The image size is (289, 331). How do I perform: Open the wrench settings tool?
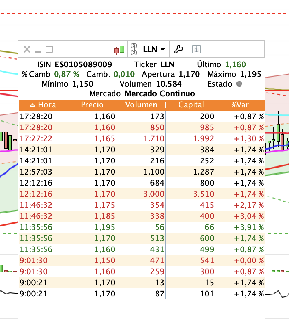(178, 49)
